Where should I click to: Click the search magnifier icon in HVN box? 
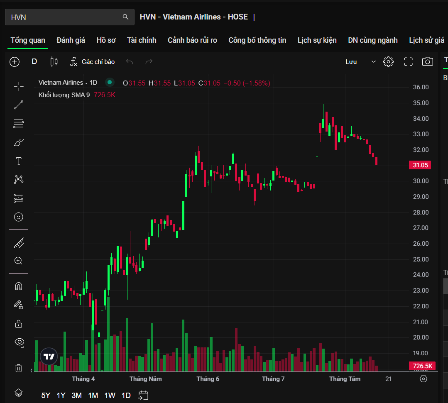[x=125, y=17]
